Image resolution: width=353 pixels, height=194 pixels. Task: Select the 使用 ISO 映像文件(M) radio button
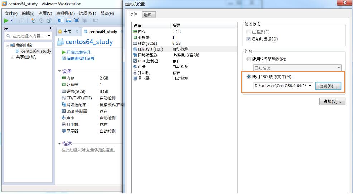point(248,77)
